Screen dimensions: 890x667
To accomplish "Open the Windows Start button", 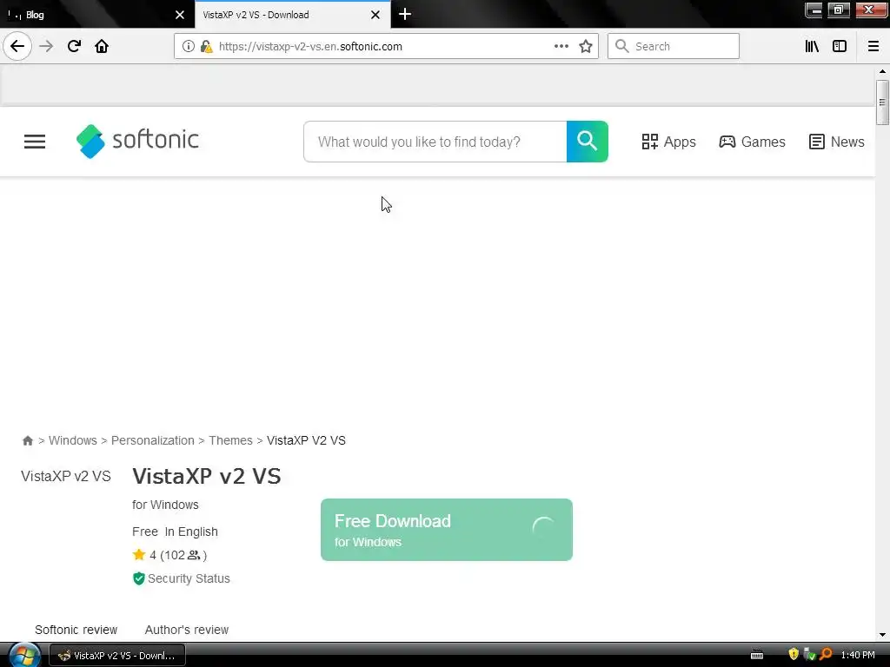I will [24, 655].
